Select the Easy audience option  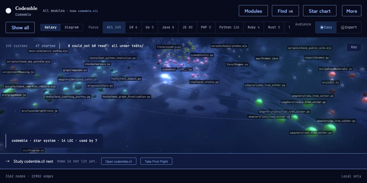(326, 27)
